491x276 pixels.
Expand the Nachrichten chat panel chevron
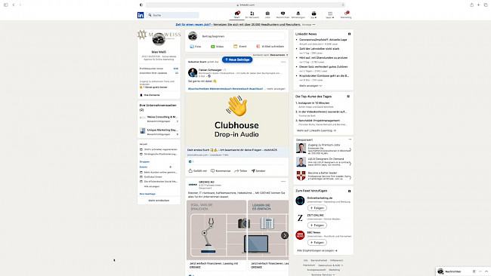(x=486, y=271)
